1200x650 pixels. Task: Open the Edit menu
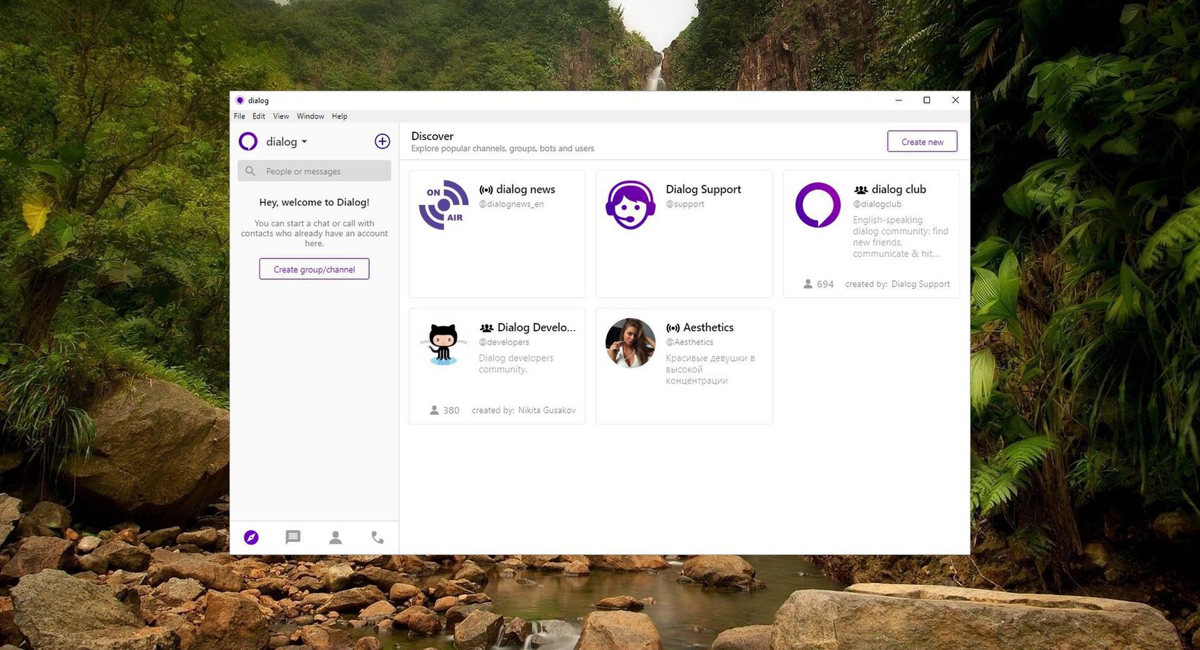pos(259,116)
